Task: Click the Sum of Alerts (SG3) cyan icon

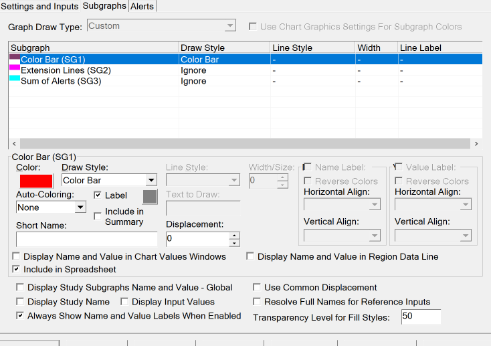Action: point(15,80)
